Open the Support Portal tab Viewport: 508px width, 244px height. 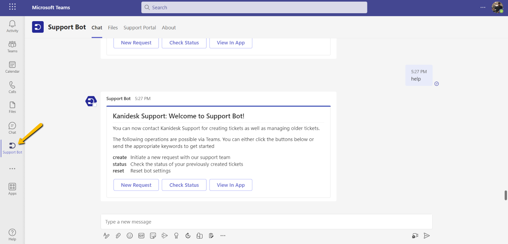coord(140,28)
